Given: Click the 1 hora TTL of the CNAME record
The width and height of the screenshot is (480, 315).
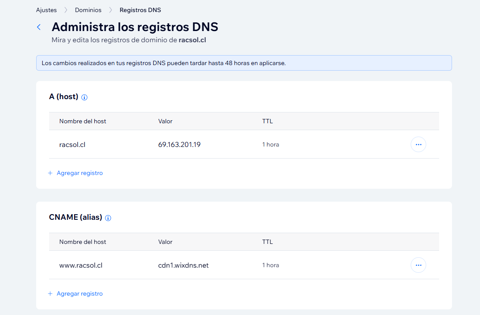Looking at the screenshot, I should coord(271,265).
